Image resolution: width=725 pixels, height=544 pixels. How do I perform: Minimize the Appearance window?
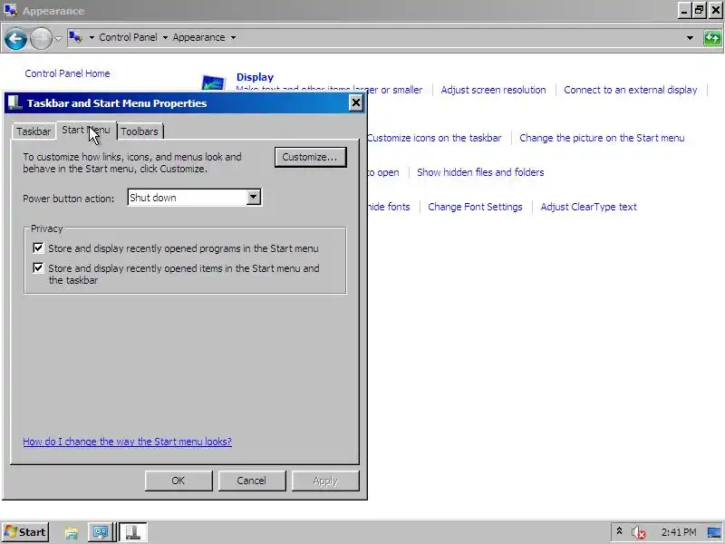[685, 10]
